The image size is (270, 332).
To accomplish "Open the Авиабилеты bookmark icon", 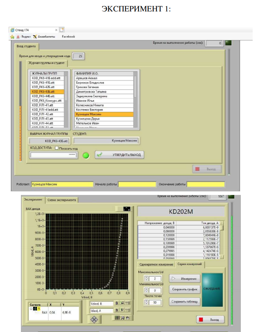I will [35, 37].
